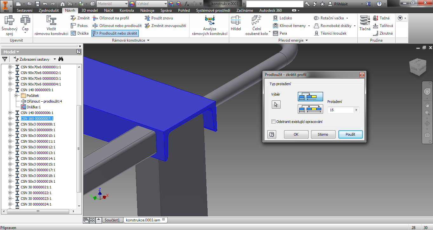Click Použít znovu tool
433x230 pixels.
click(x=159, y=18)
